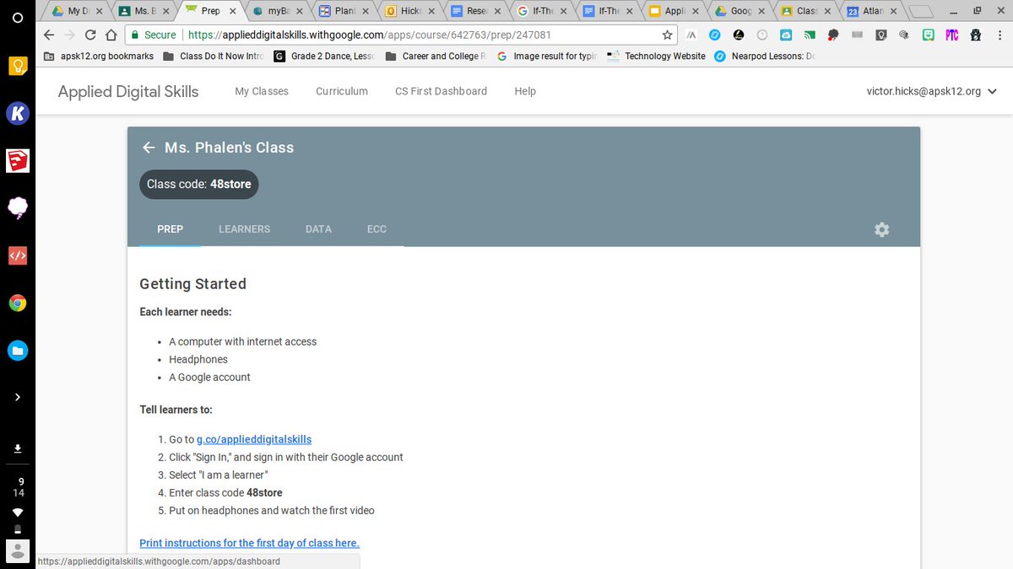This screenshot has width=1013, height=569.
Task: Expand the shelf overflow arrow
Action: [18, 397]
